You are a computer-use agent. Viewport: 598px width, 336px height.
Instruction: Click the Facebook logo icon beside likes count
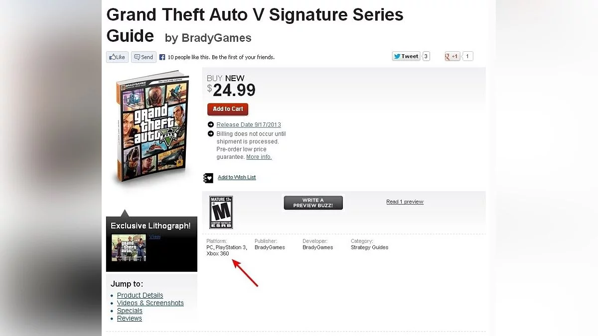(162, 57)
